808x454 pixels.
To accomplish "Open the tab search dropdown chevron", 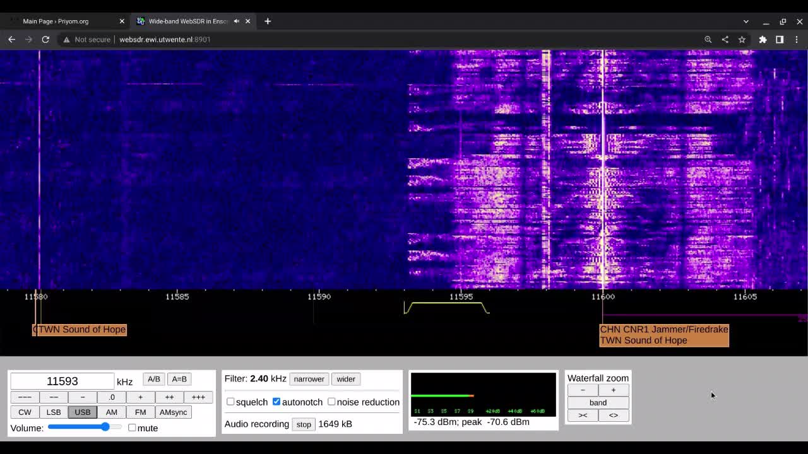I will [x=746, y=21].
